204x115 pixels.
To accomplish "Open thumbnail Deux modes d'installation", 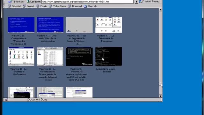I will 50,25.
